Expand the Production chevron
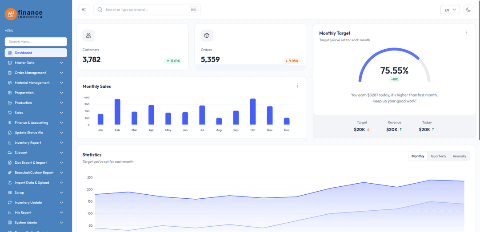Viewport: 480px width, 232px height. [61, 103]
